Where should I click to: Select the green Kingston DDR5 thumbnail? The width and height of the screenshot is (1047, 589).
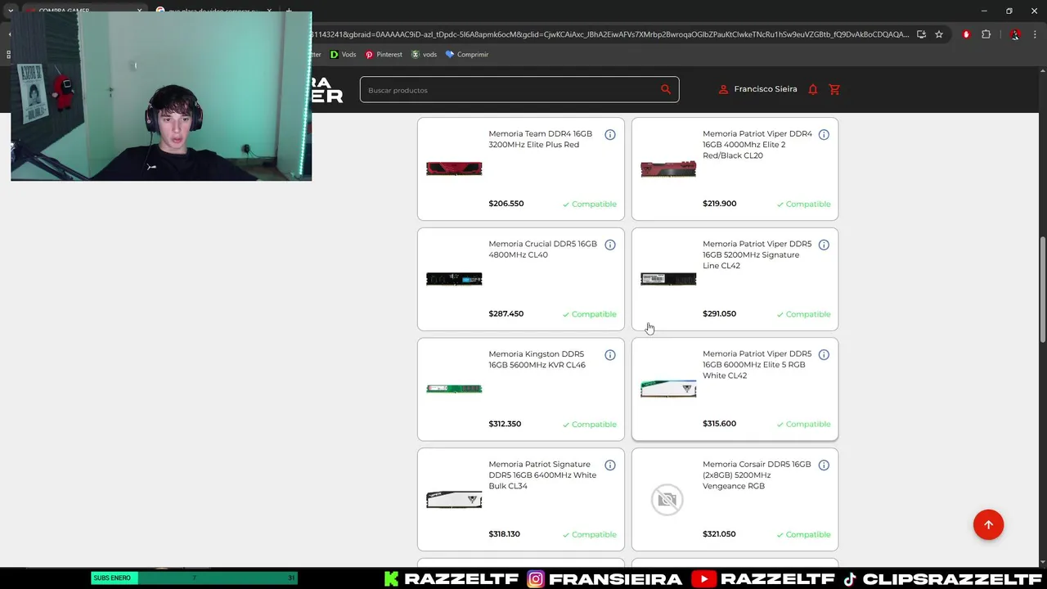point(454,389)
